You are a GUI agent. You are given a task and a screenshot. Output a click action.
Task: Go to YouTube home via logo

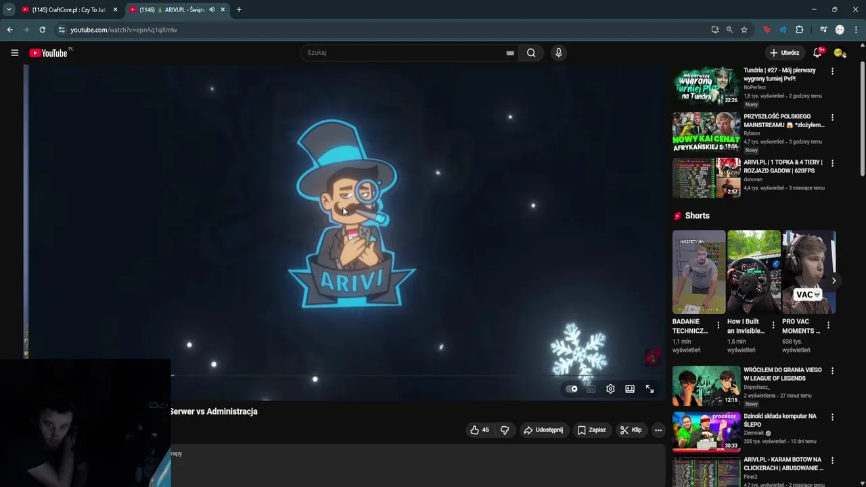tap(48, 53)
